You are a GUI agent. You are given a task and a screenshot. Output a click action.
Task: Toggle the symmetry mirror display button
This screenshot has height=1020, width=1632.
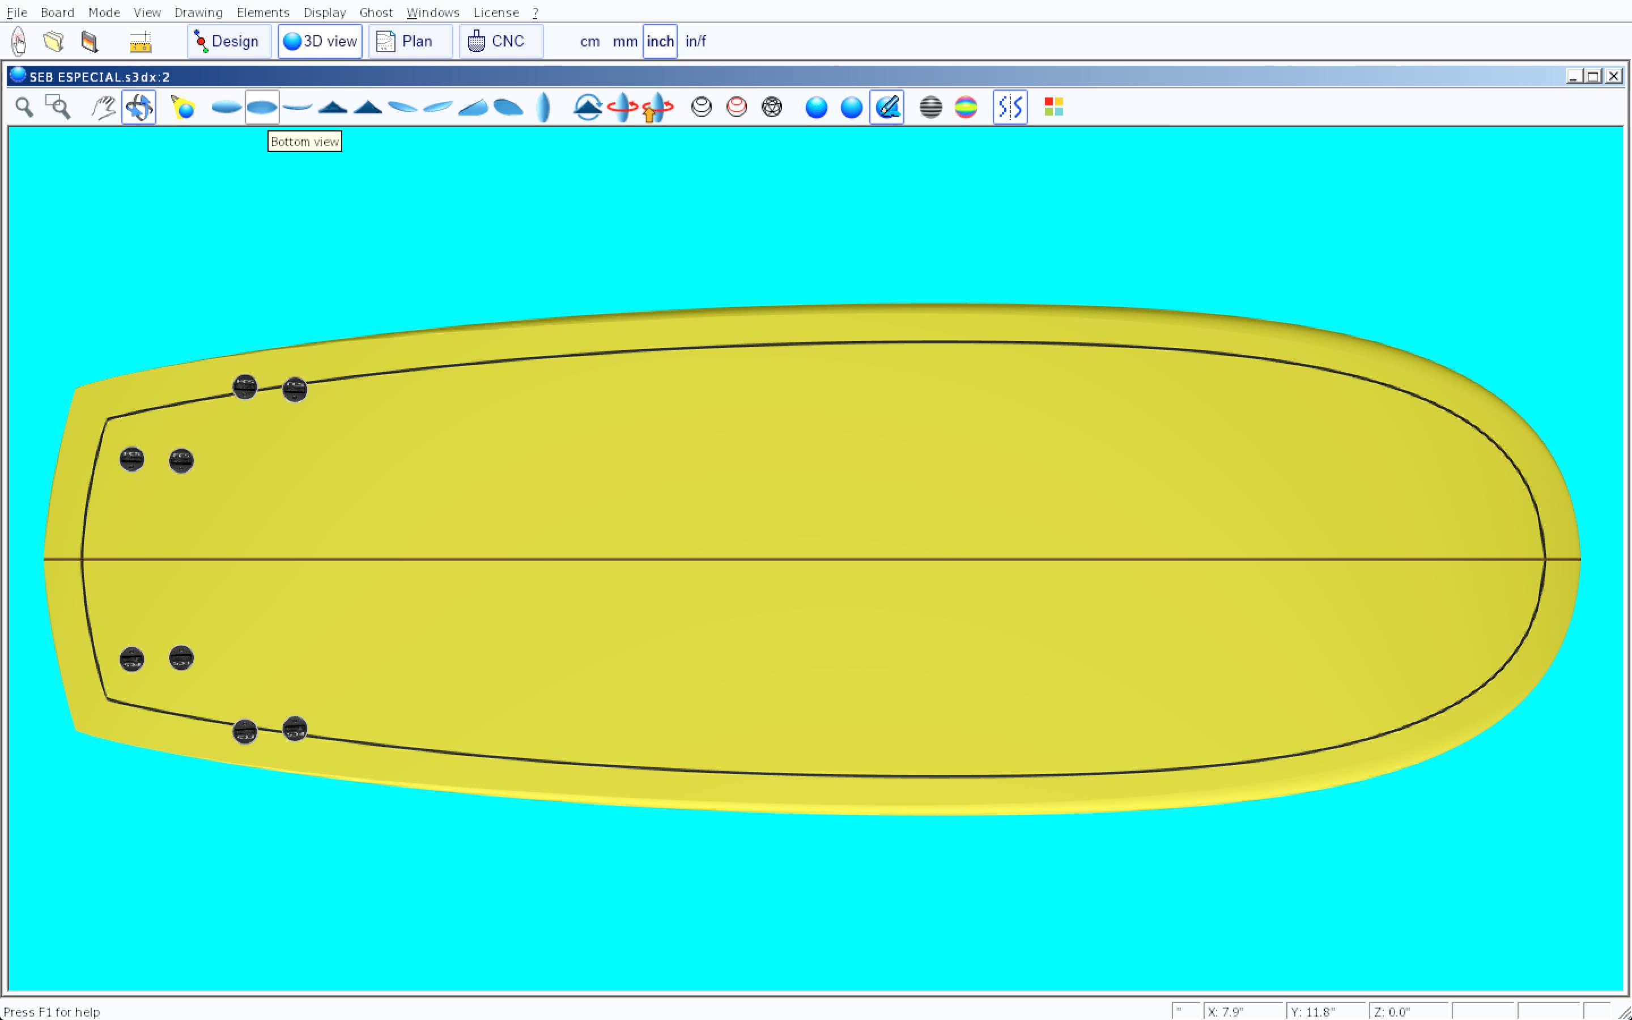(x=1010, y=107)
